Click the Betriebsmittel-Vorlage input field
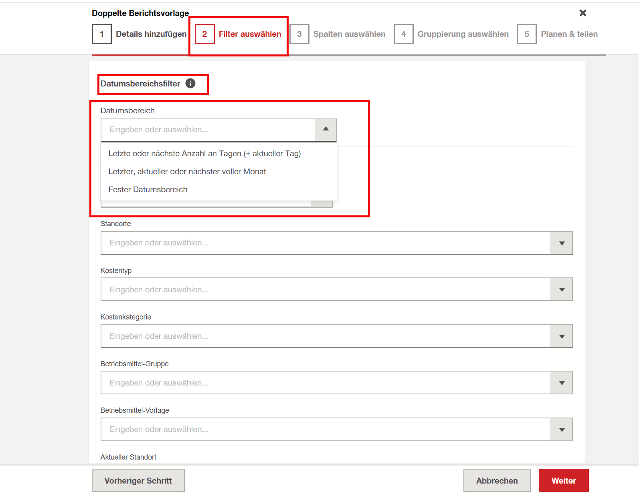The image size is (639, 494). click(x=325, y=430)
